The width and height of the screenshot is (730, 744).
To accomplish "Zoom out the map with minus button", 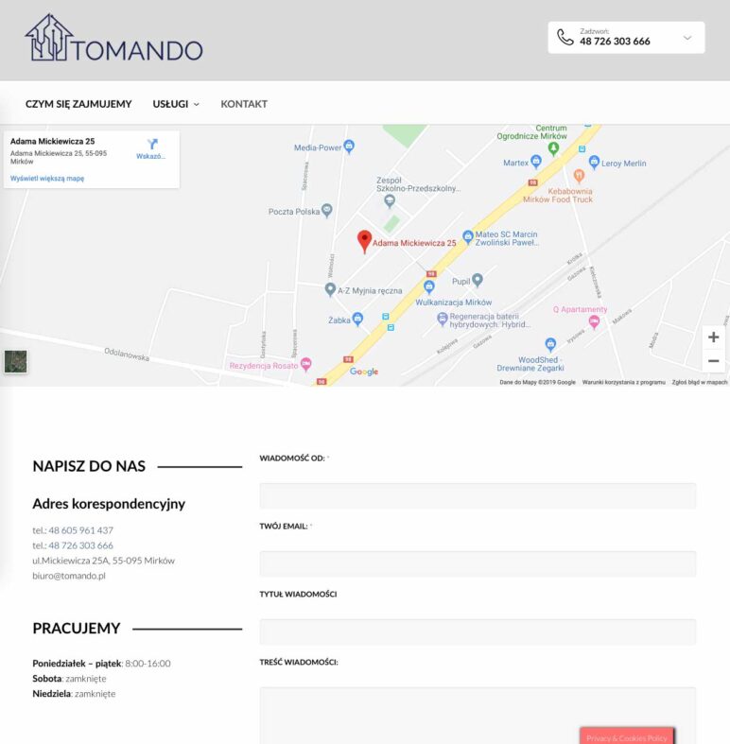I will point(713,360).
